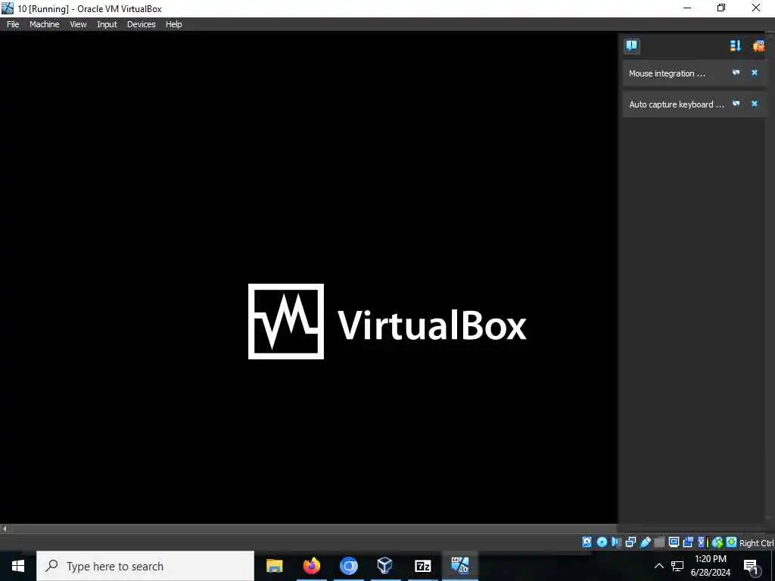Click the keep finished notifications icon
The width and height of the screenshot is (775, 581).
[758, 46]
